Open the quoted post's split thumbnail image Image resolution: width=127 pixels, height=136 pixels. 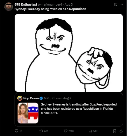click(28, 113)
